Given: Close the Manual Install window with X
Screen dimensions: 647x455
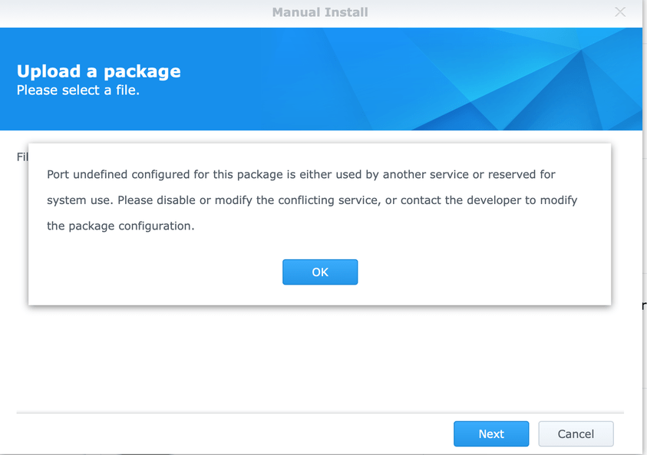Looking at the screenshot, I should coord(620,12).
